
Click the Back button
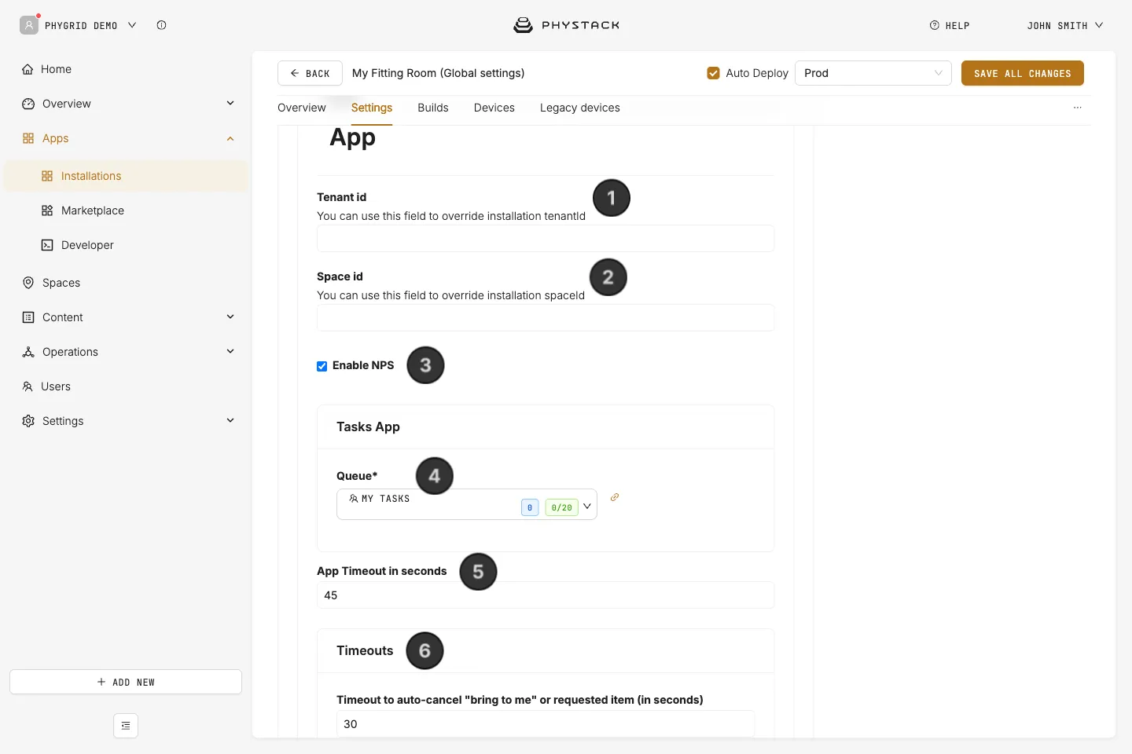(x=310, y=73)
